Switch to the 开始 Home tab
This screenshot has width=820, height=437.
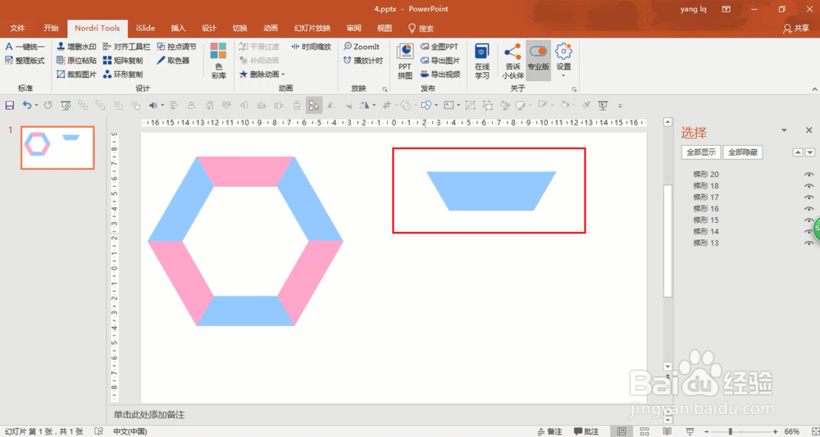pos(51,28)
